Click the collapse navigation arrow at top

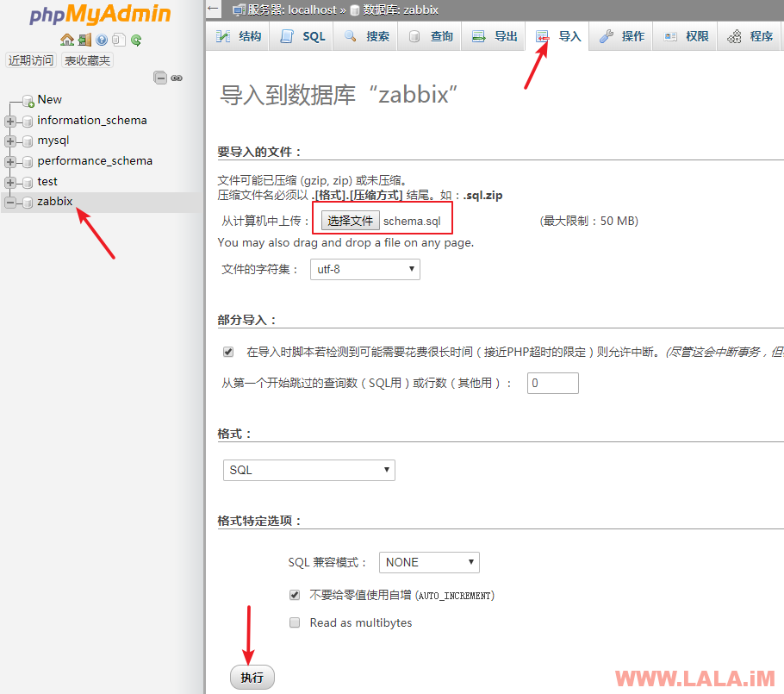coord(214,9)
